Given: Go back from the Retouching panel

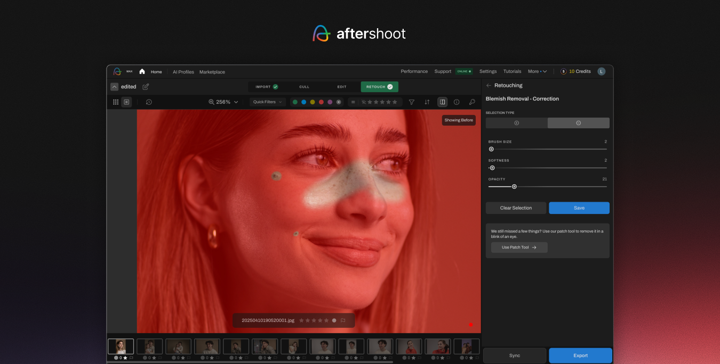Looking at the screenshot, I should click(x=489, y=86).
